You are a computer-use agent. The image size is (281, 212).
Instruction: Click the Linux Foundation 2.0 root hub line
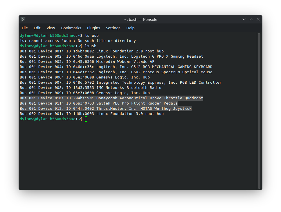point(91,51)
